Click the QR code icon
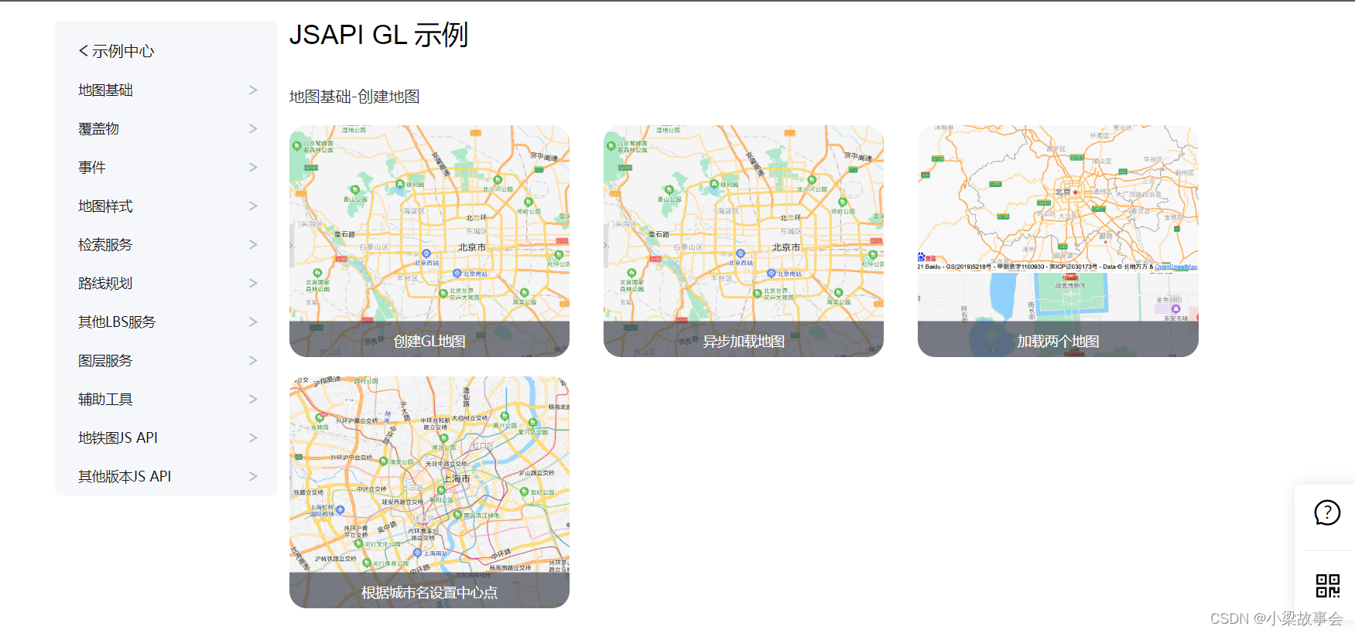1355x633 pixels. (1328, 586)
